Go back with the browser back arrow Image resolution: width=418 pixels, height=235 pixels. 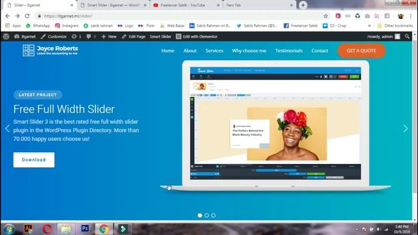tap(7, 16)
